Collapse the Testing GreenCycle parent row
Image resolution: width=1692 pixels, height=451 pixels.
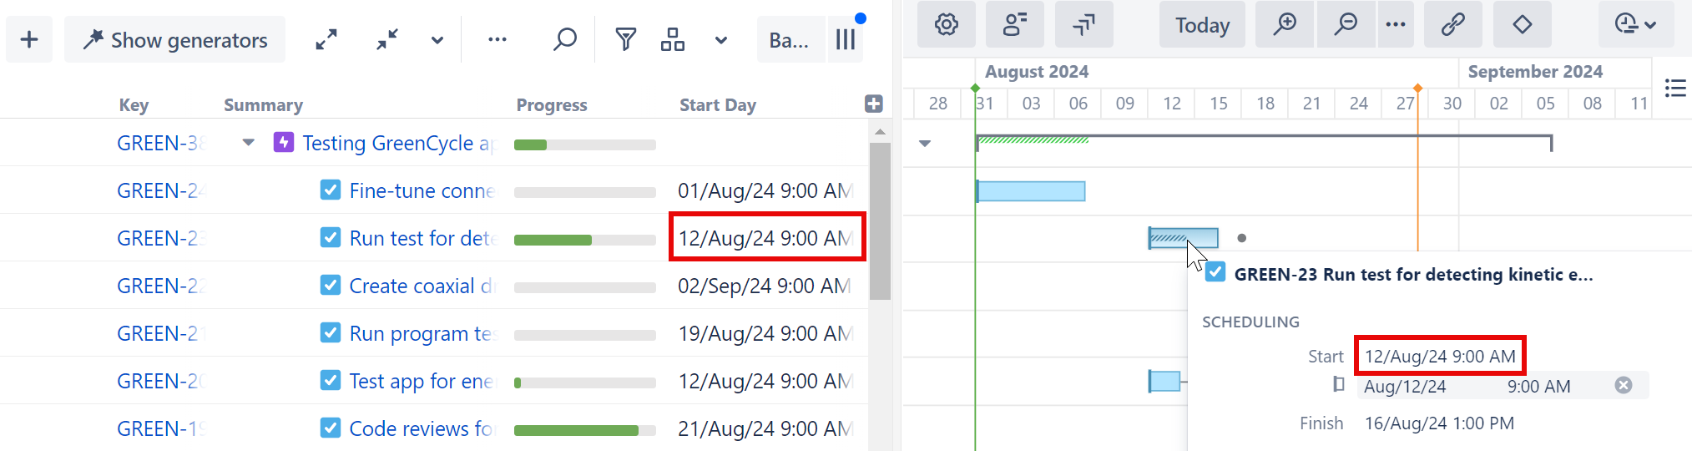point(248,143)
